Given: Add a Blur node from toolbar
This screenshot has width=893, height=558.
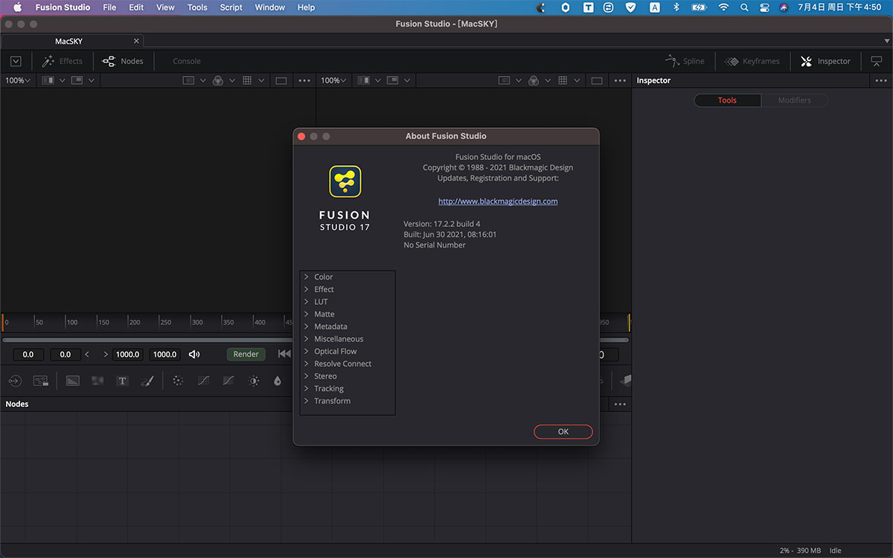Looking at the screenshot, I should click(x=278, y=380).
